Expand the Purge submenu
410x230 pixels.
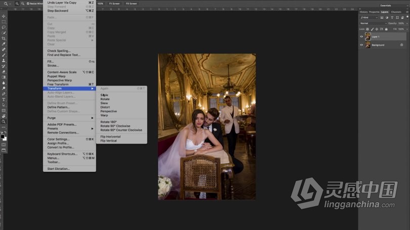pyautogui.click(x=69, y=118)
